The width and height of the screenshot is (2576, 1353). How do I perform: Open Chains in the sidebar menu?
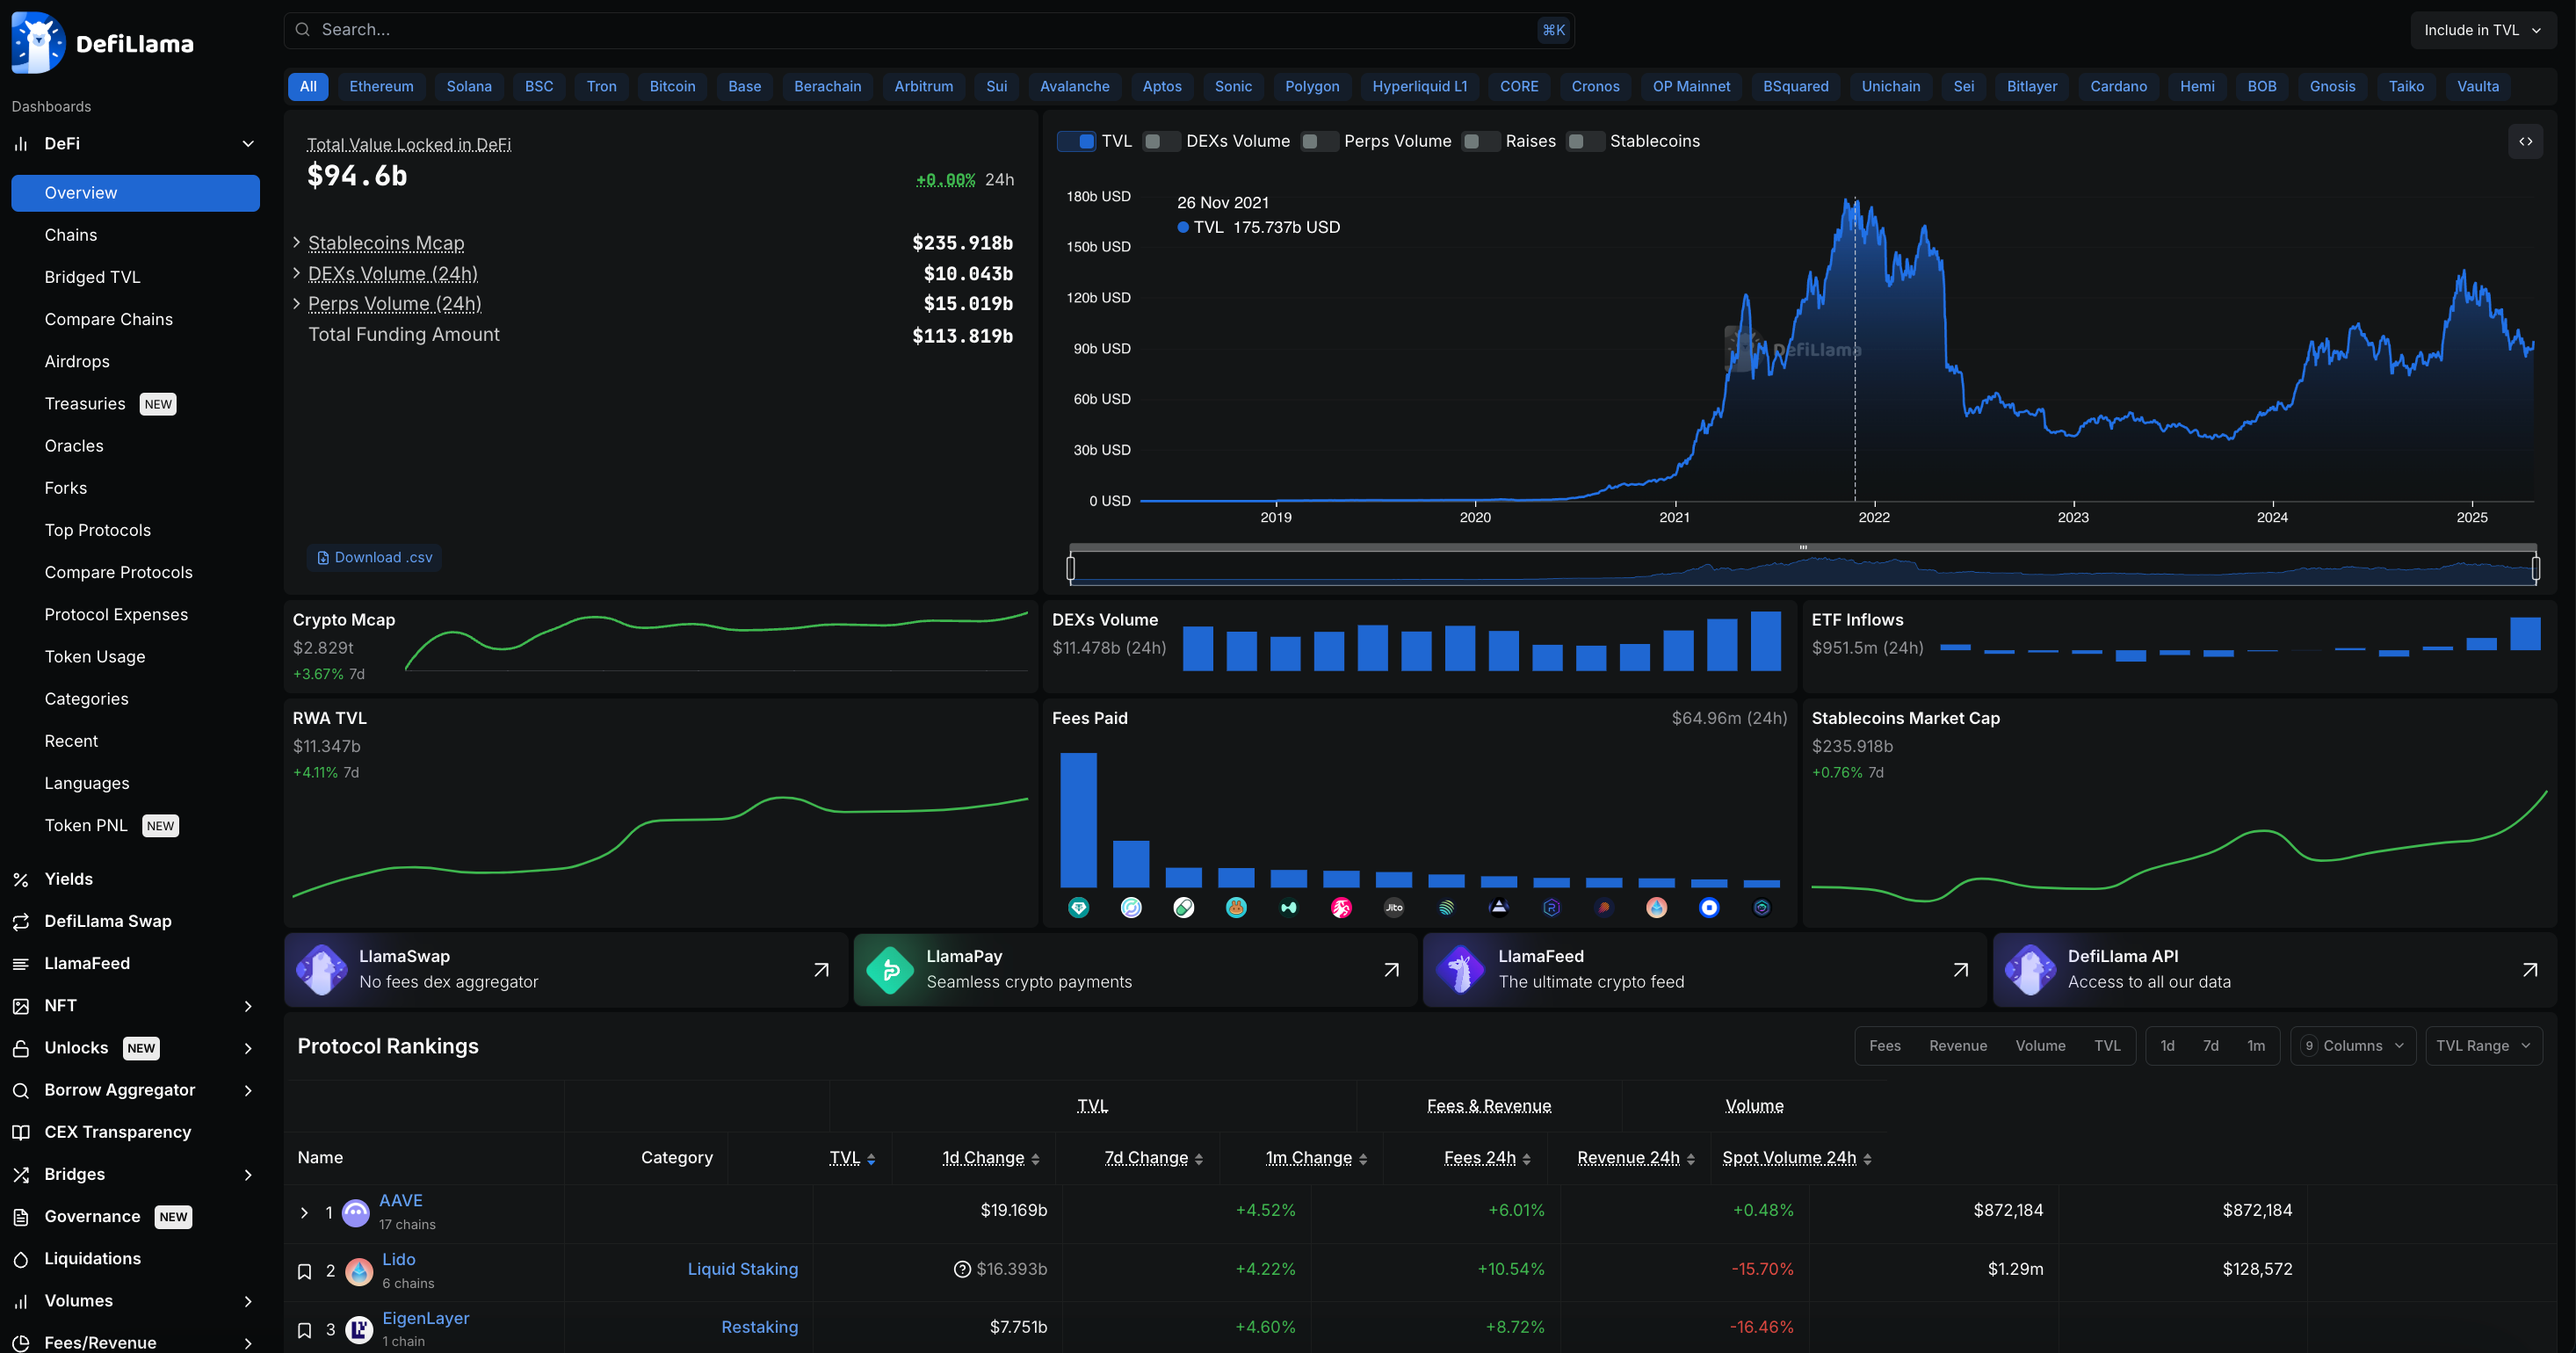pos(71,235)
